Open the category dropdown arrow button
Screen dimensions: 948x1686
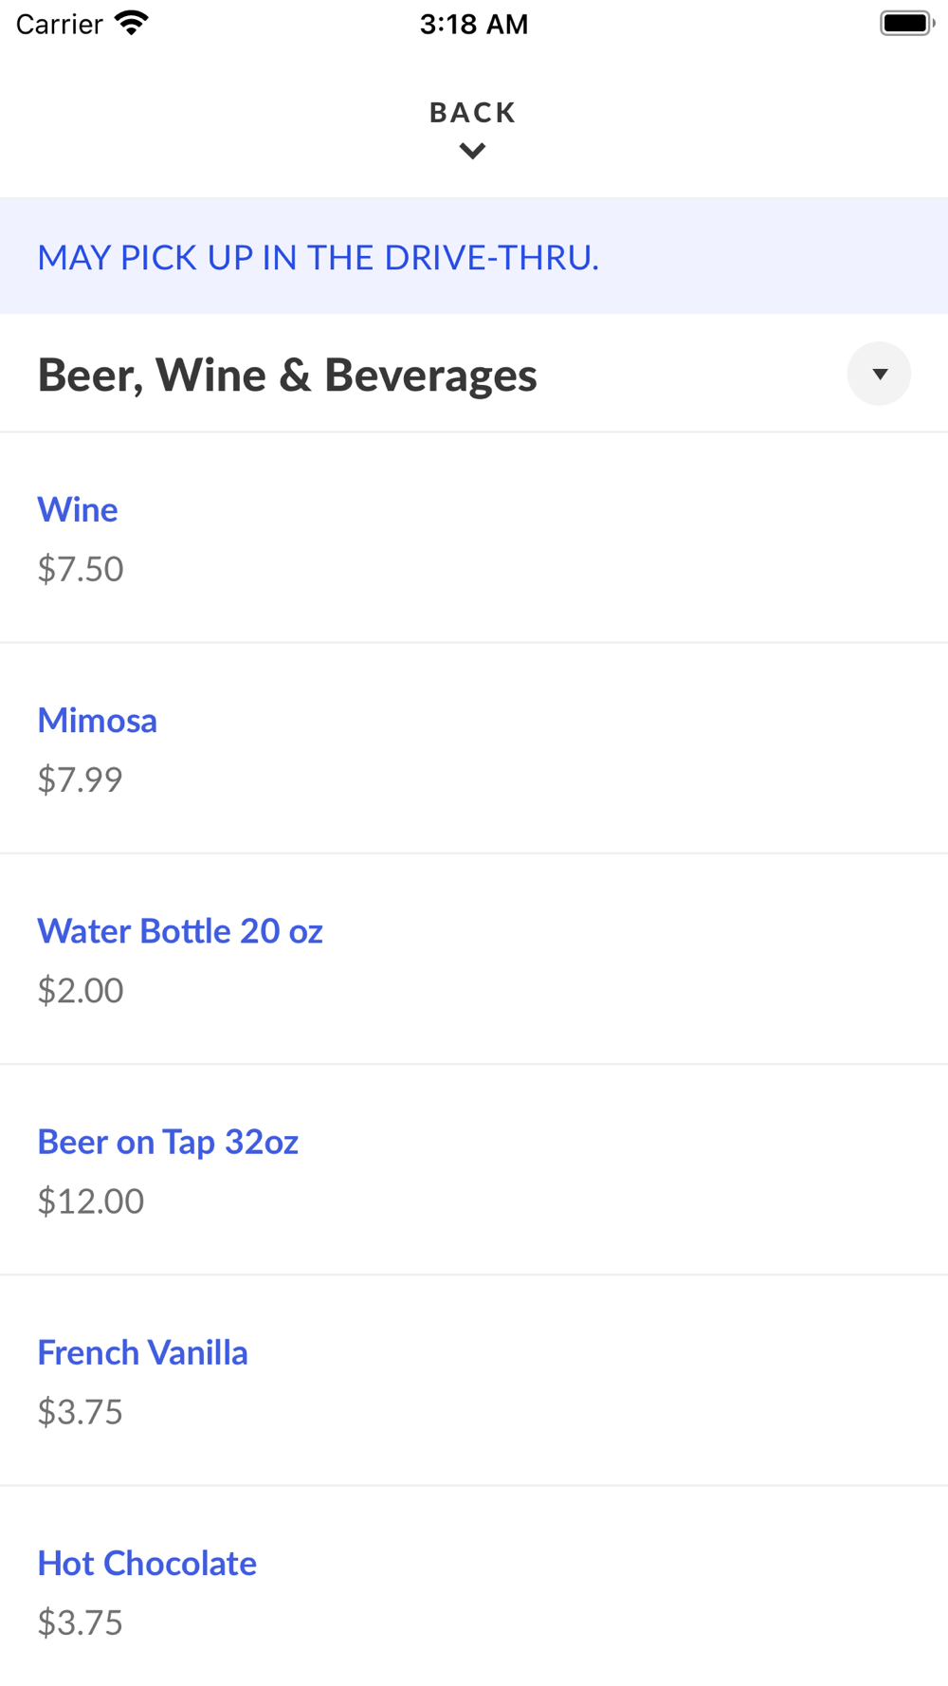point(879,374)
